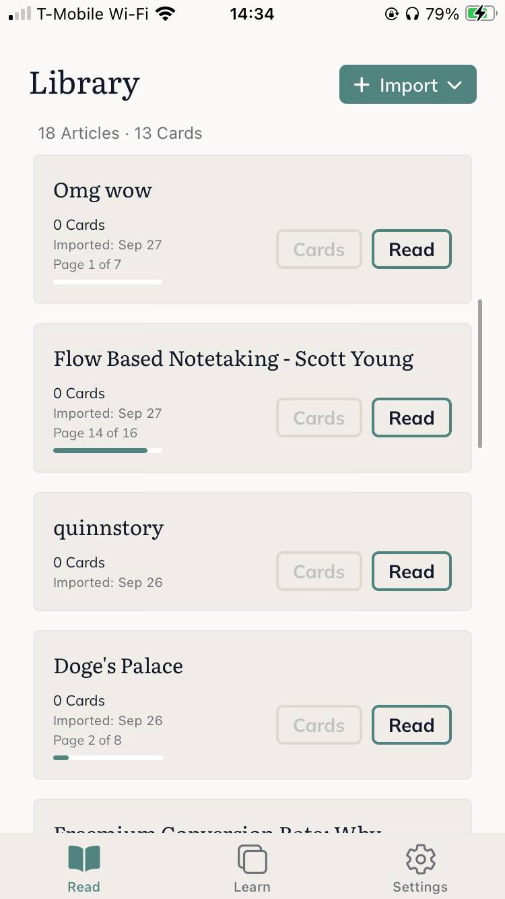Expand the Import dropdown chevron
Viewport: 505px width, 899px height.
tap(455, 85)
